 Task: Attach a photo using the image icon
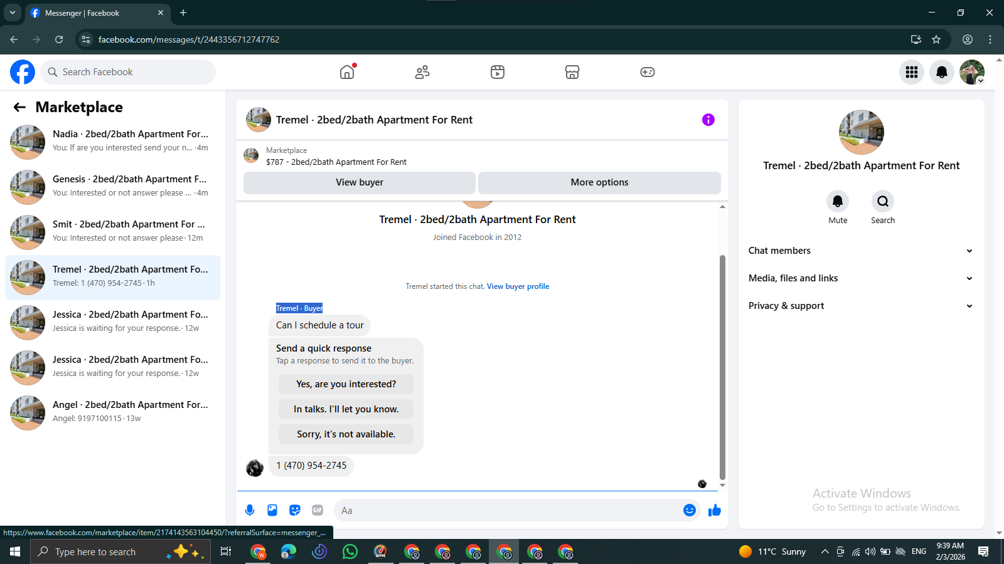coord(272,510)
